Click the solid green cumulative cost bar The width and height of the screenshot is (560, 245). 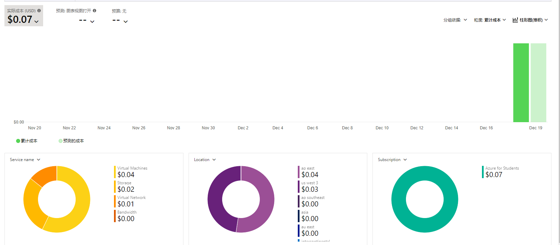pos(521,83)
